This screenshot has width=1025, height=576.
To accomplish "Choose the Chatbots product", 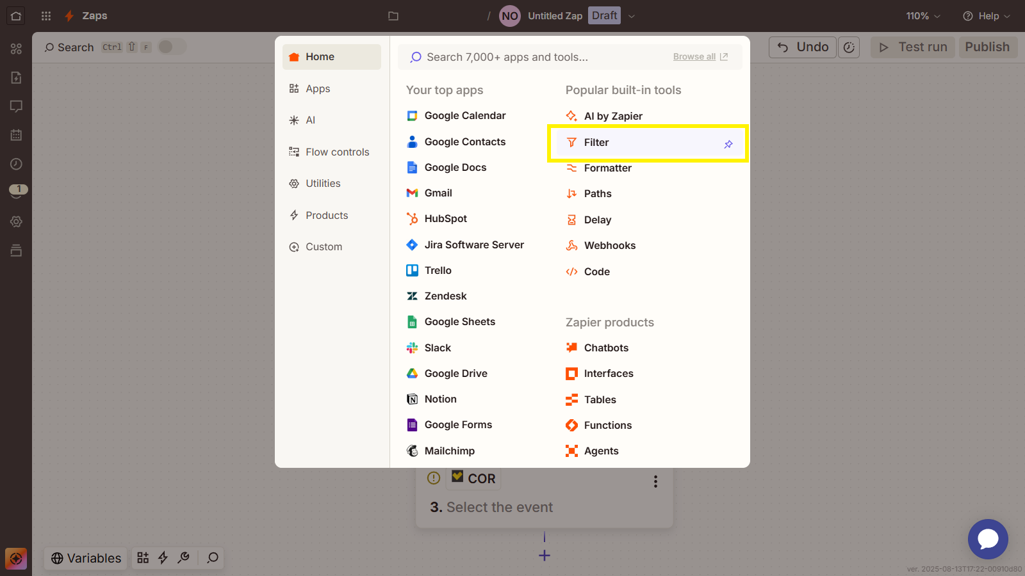I will tap(598, 348).
